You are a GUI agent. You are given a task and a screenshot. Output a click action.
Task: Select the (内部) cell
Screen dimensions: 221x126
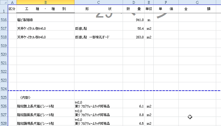46,95
